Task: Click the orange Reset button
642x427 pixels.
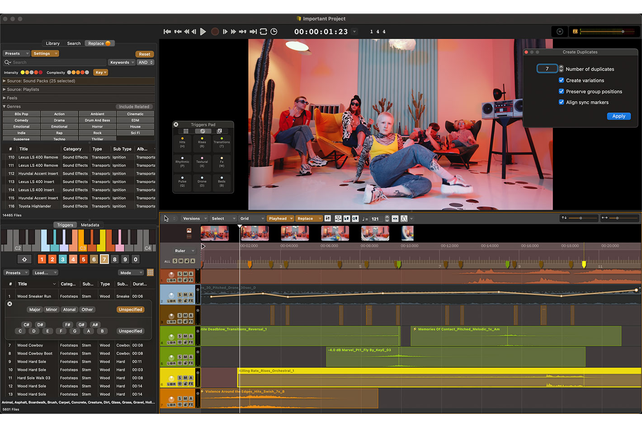Action: point(145,54)
